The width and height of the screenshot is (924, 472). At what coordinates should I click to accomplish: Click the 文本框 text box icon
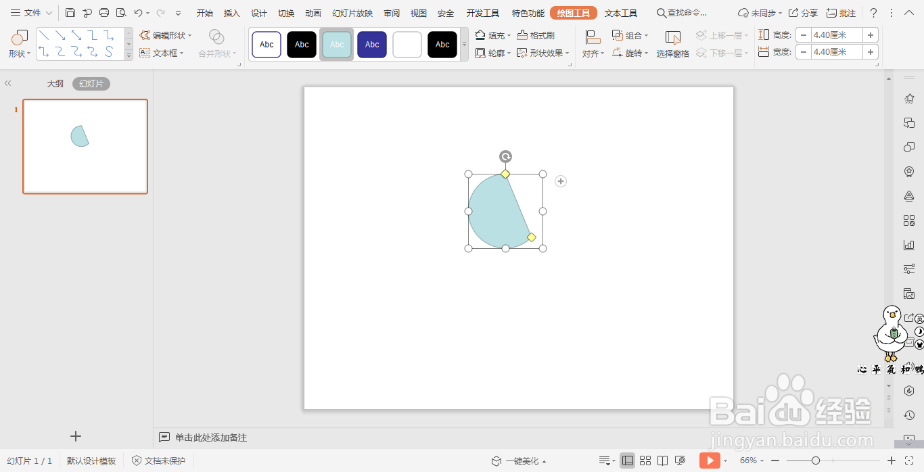145,53
